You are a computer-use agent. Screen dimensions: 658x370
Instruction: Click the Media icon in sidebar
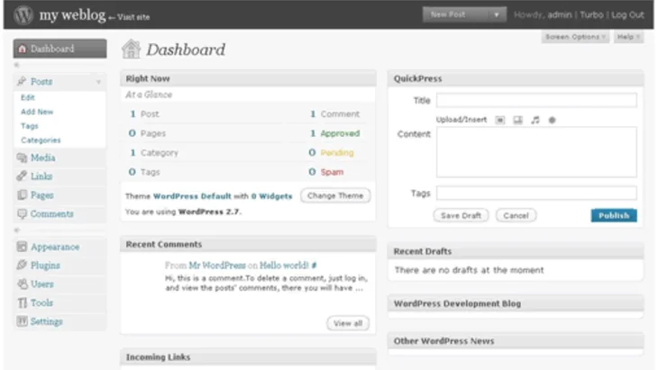[22, 158]
